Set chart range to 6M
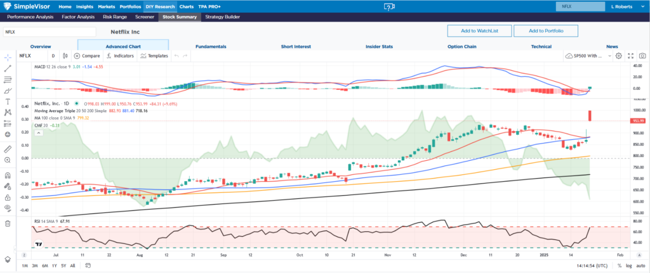Image resolution: width=650 pixels, height=273 pixels. pos(44,265)
